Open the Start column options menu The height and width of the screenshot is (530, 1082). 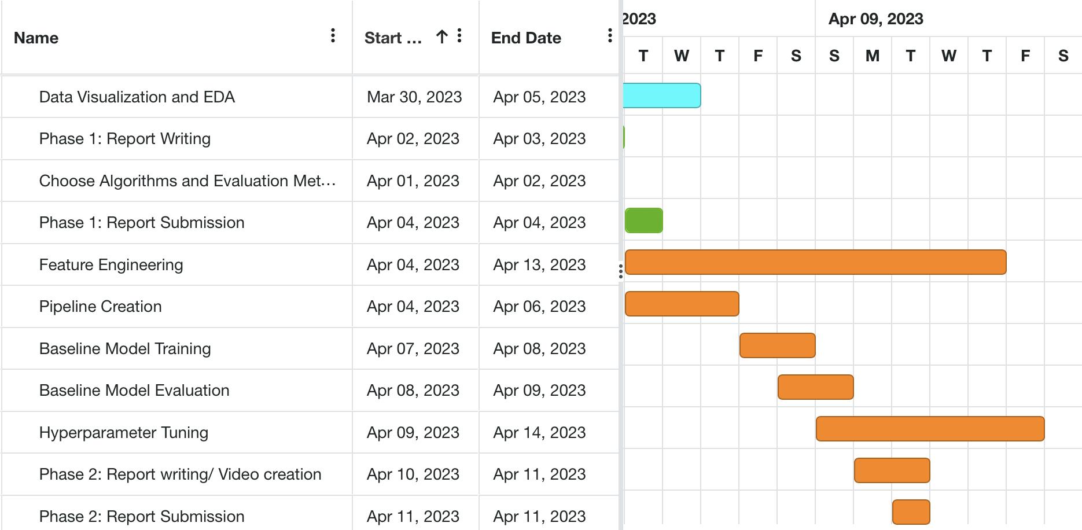pos(459,36)
